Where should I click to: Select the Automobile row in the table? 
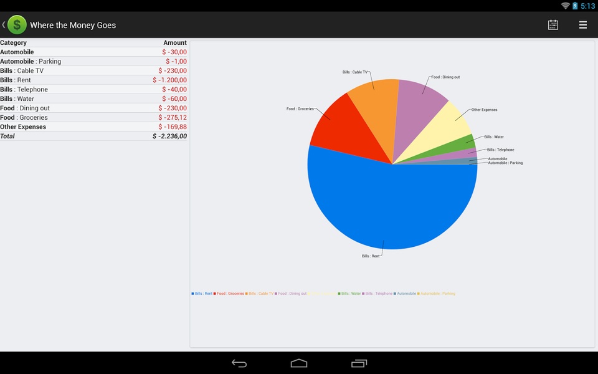pos(93,52)
